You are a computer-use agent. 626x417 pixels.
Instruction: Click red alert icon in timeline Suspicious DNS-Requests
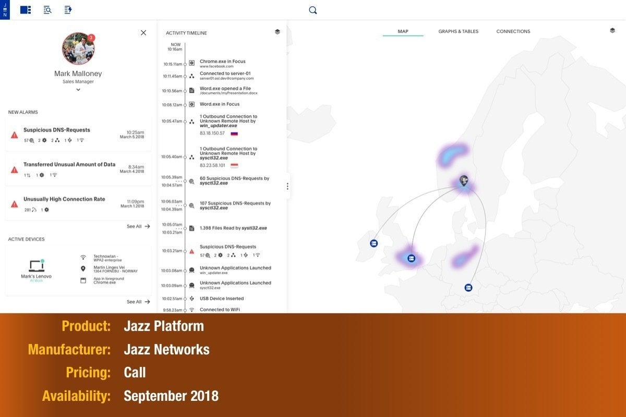coord(191,251)
